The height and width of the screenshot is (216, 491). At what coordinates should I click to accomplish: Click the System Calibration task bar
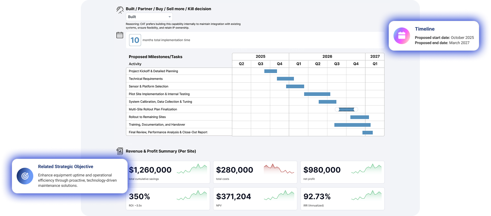[328, 102]
